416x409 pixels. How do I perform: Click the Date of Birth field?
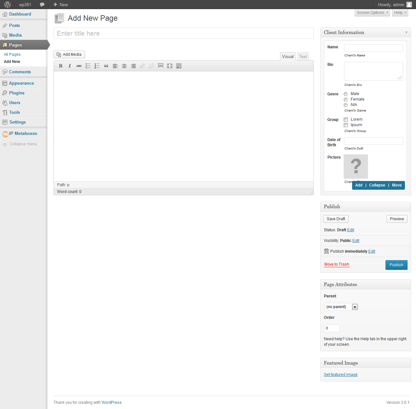[373, 141]
